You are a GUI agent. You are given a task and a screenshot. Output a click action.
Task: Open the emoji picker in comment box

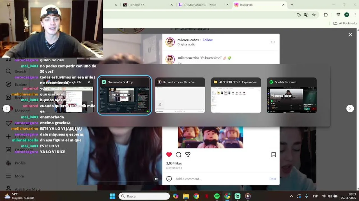(169, 179)
